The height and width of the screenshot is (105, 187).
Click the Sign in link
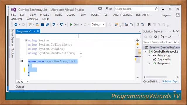167,15
